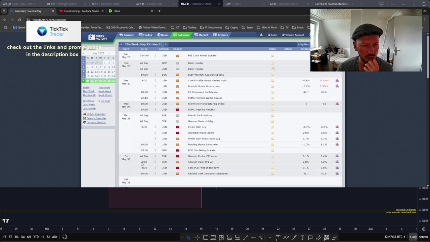Show graph for Revised UoM Consumer Sentiment
This screenshot has width=430, height=242.
tap(337, 173)
